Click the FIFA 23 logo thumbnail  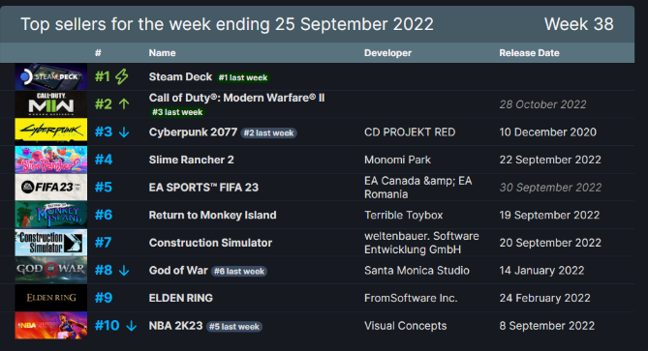[x=50, y=188]
